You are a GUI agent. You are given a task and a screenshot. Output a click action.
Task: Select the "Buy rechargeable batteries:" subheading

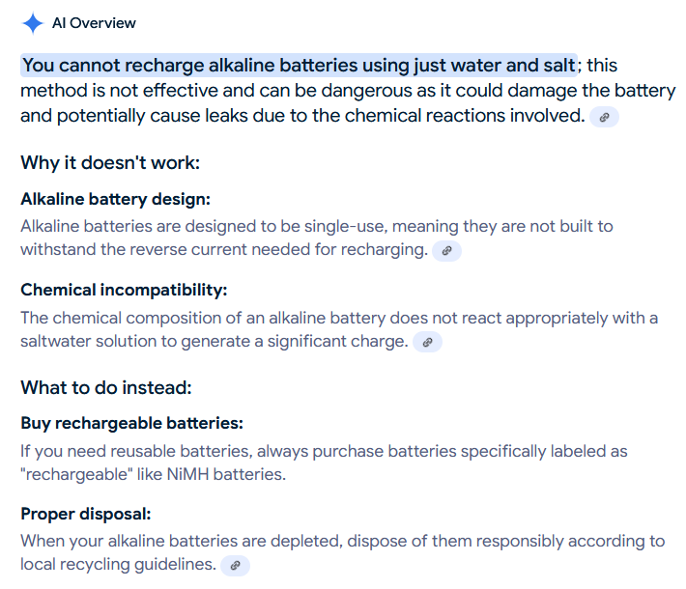tap(131, 424)
